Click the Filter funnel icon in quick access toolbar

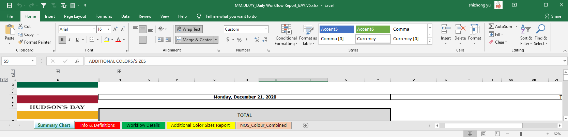44,5
